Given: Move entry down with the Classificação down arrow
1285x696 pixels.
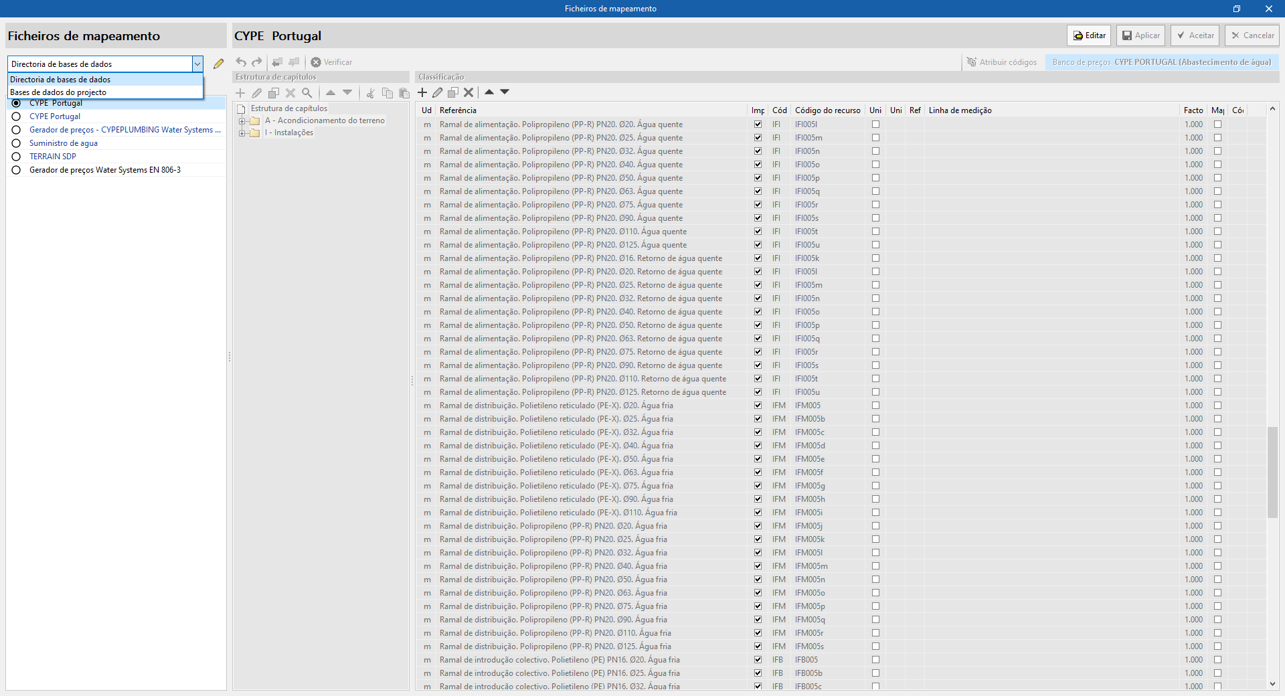Looking at the screenshot, I should point(505,92).
